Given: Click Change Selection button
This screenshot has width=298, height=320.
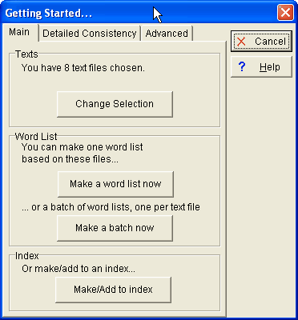Looking at the screenshot, I should pyautogui.click(x=115, y=104).
